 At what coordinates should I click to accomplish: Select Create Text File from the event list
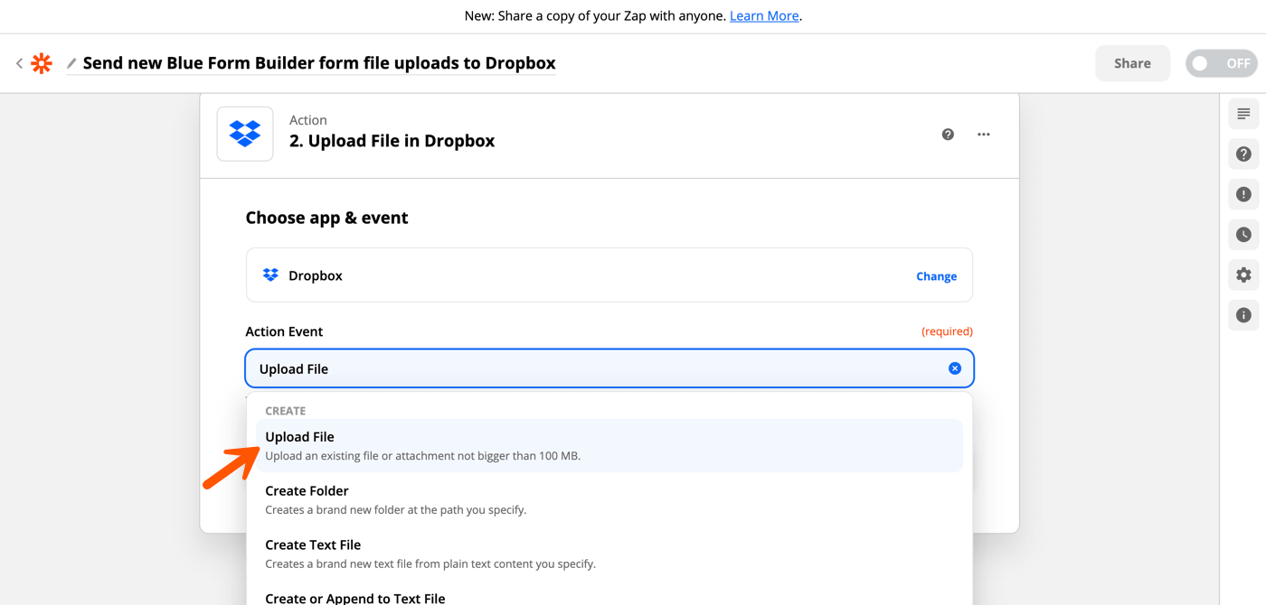point(313,544)
